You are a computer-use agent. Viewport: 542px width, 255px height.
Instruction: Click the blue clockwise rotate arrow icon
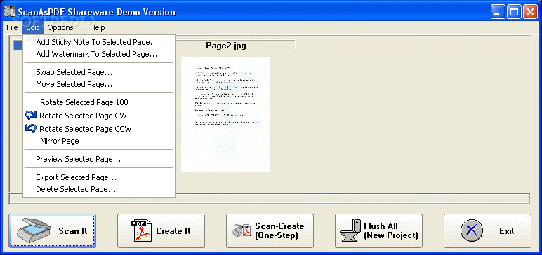[31, 116]
